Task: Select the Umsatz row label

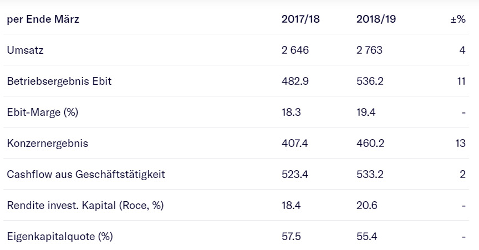Action: pyautogui.click(x=25, y=50)
